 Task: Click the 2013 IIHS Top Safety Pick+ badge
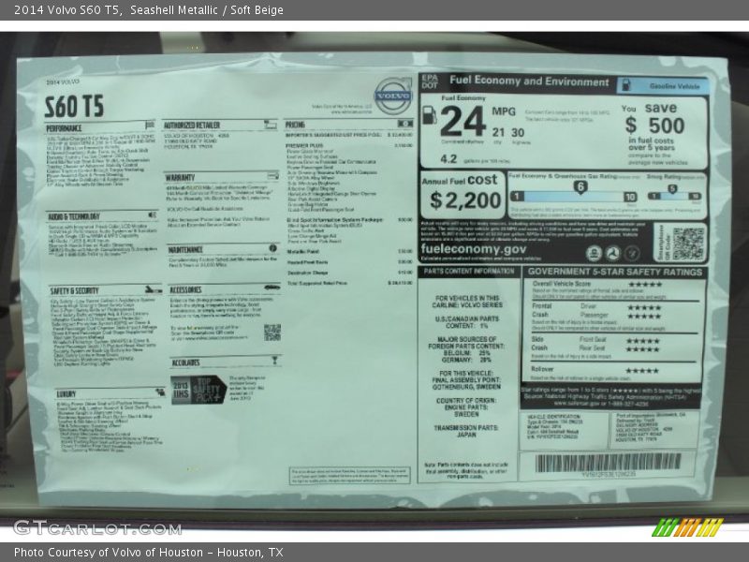point(198,390)
